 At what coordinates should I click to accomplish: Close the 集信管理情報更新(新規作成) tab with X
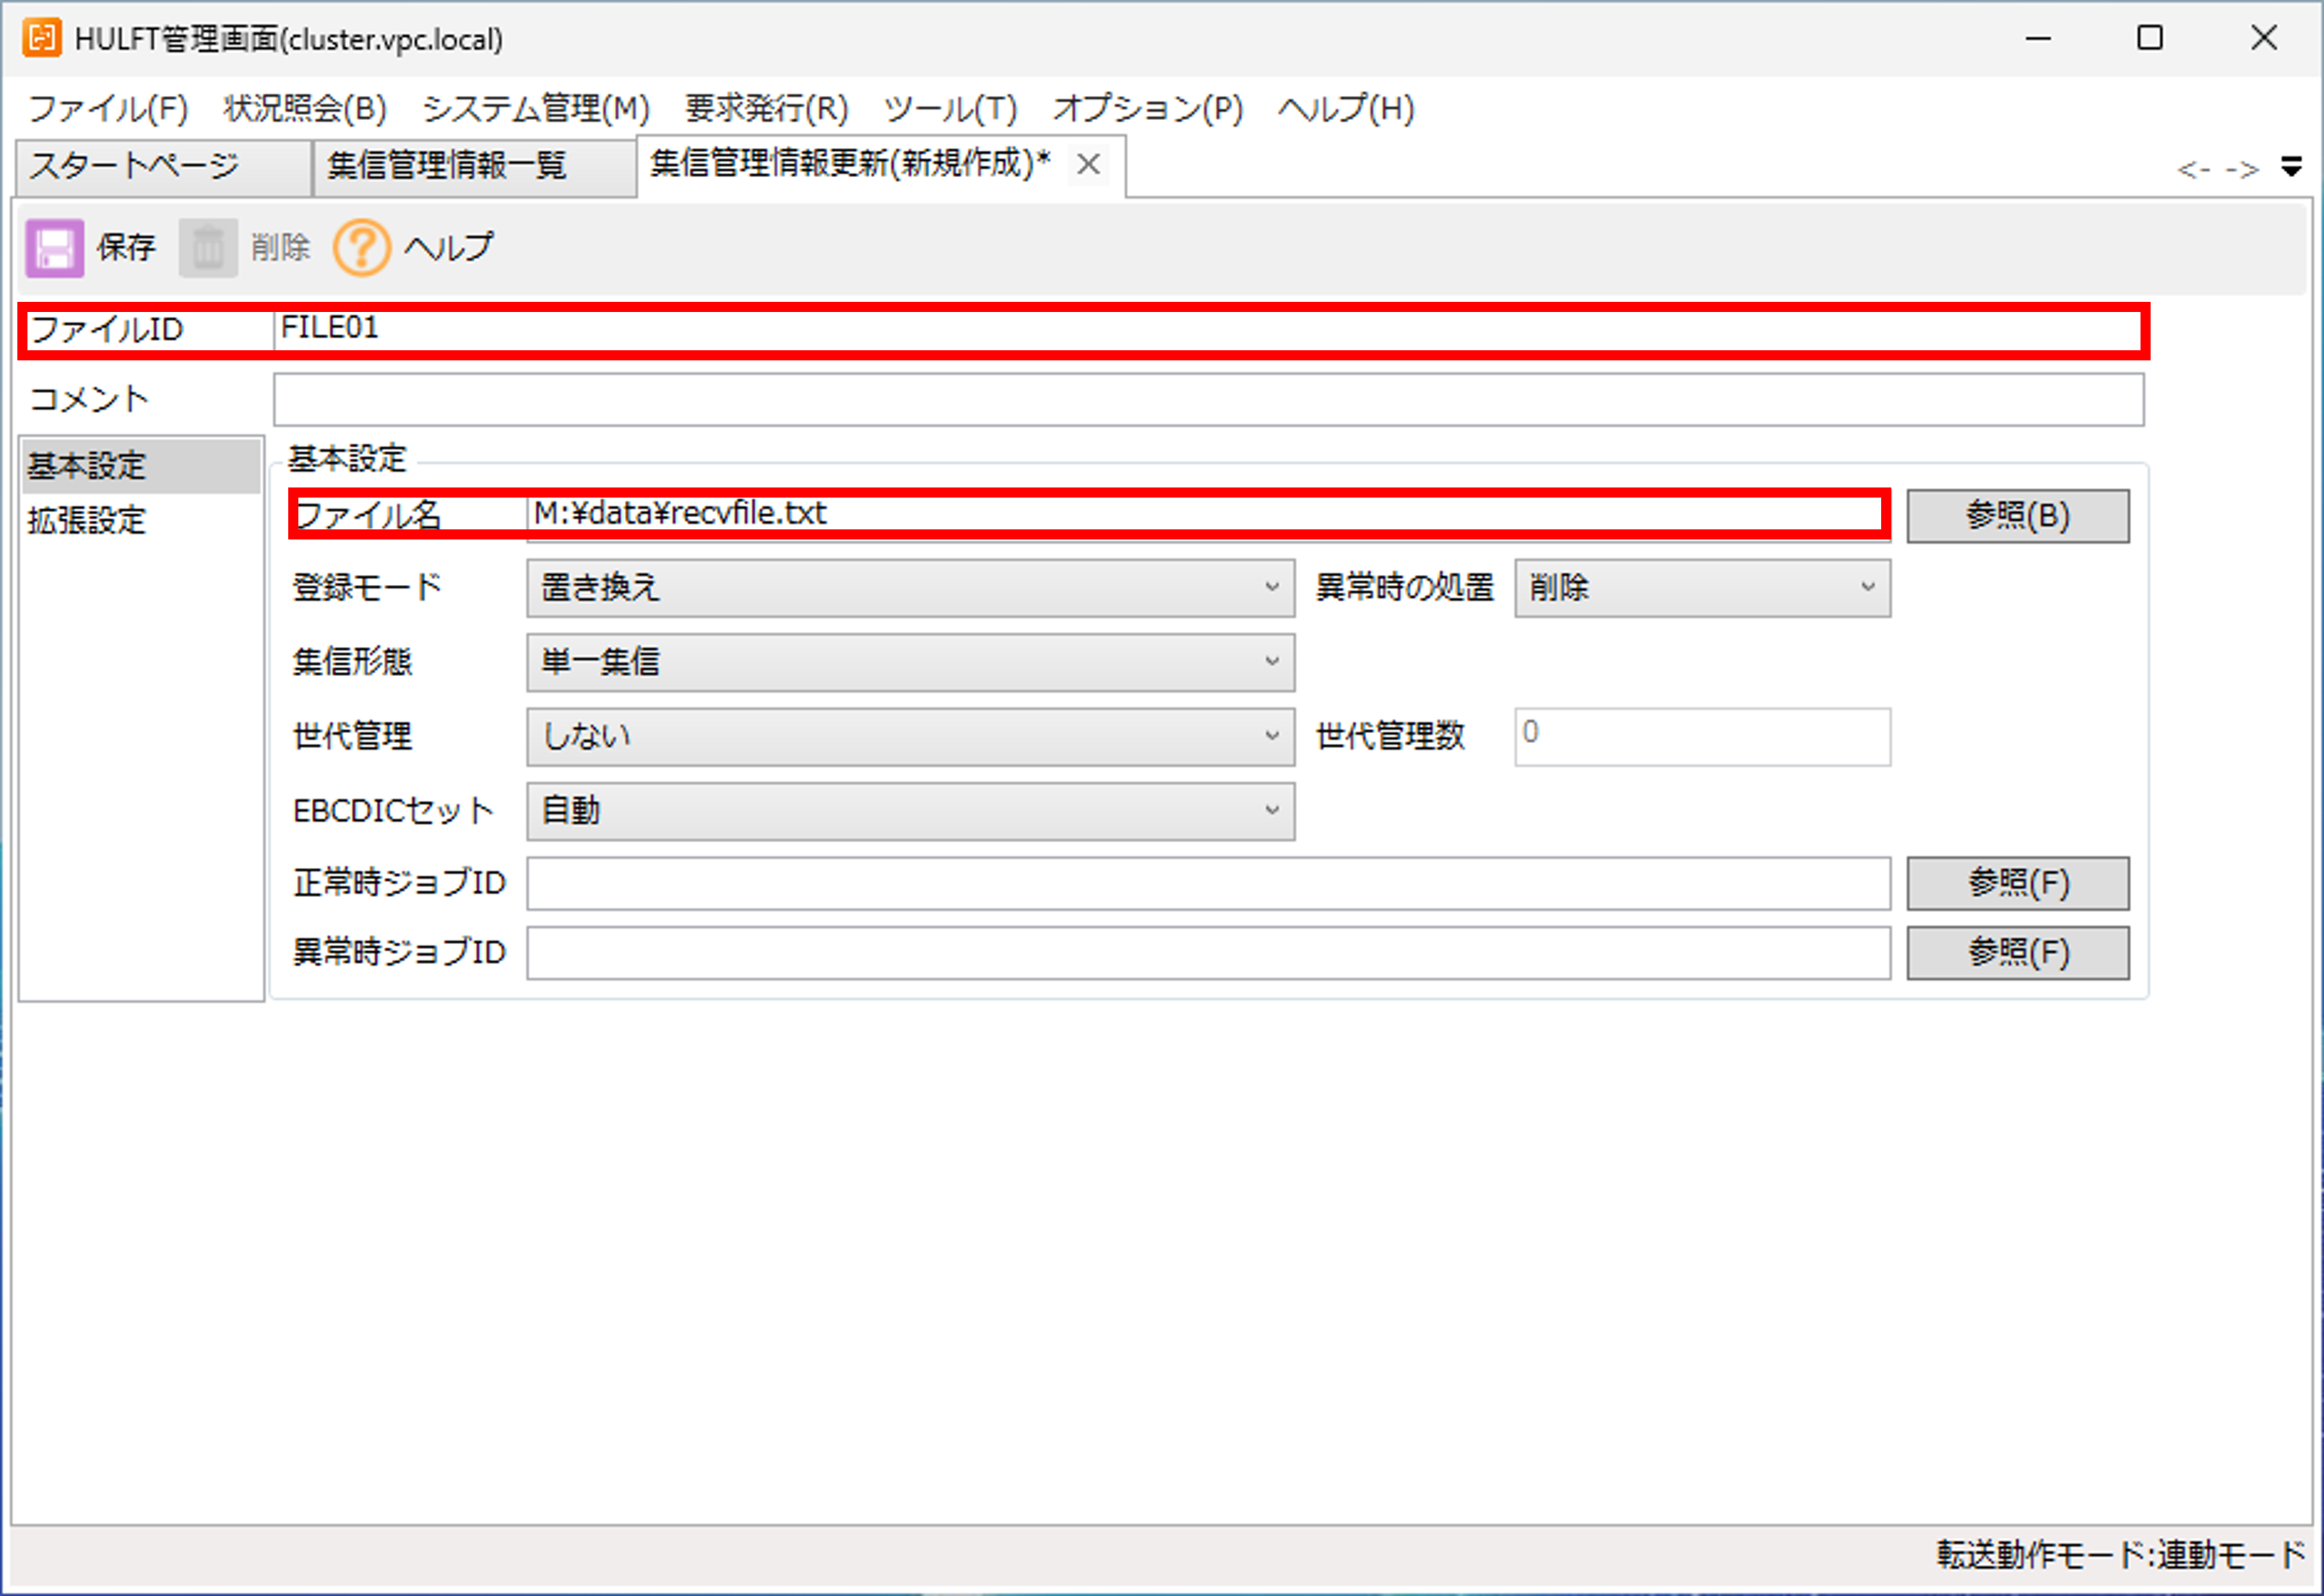1089,164
